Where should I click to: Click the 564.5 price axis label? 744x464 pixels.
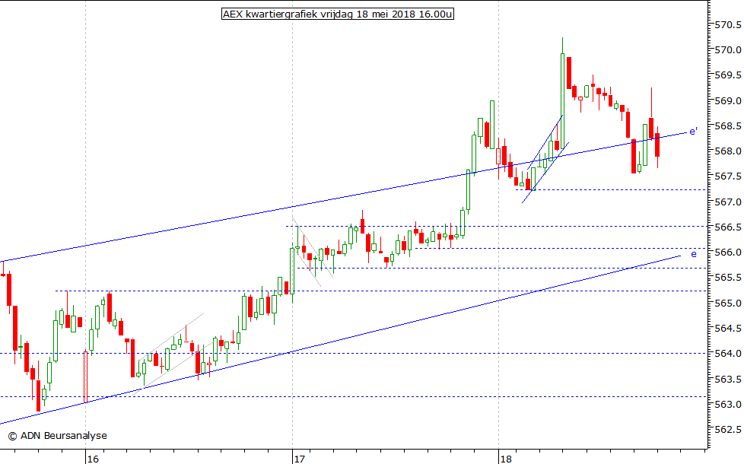pos(728,329)
